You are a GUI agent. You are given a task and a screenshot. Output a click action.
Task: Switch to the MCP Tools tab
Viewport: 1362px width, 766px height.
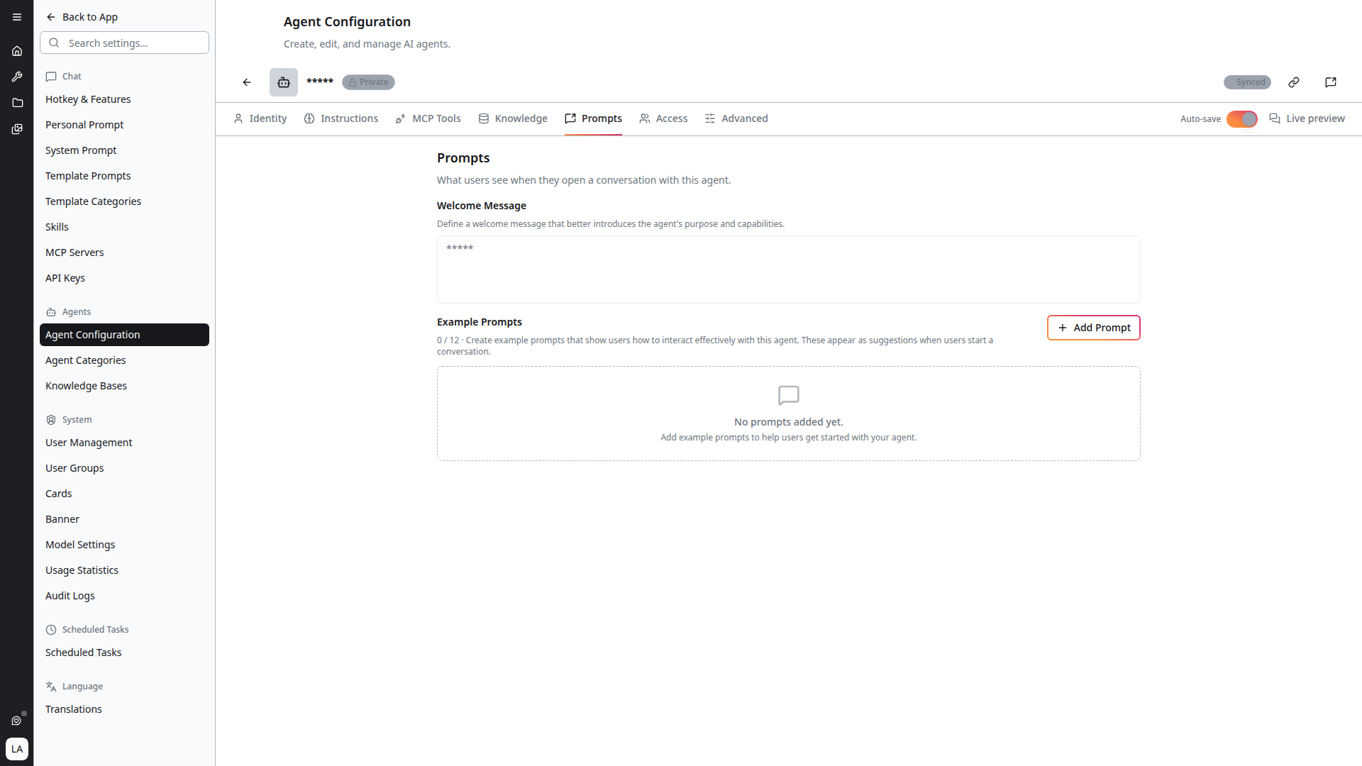point(428,118)
